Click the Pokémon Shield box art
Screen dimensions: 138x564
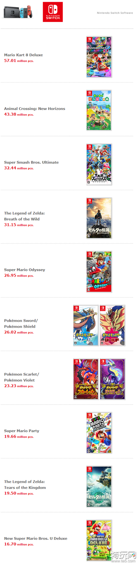(x=113, y=326)
